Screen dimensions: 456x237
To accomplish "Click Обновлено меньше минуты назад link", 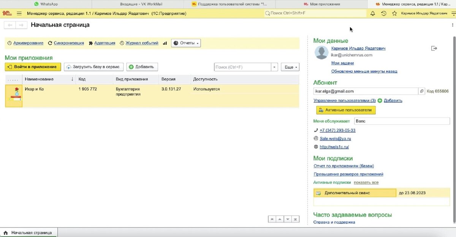I will click(x=364, y=71).
